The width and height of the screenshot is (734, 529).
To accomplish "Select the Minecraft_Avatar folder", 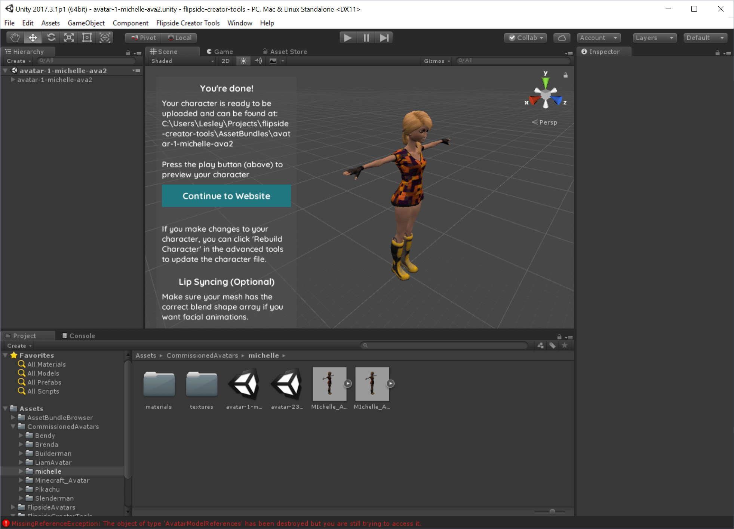I will (62, 480).
